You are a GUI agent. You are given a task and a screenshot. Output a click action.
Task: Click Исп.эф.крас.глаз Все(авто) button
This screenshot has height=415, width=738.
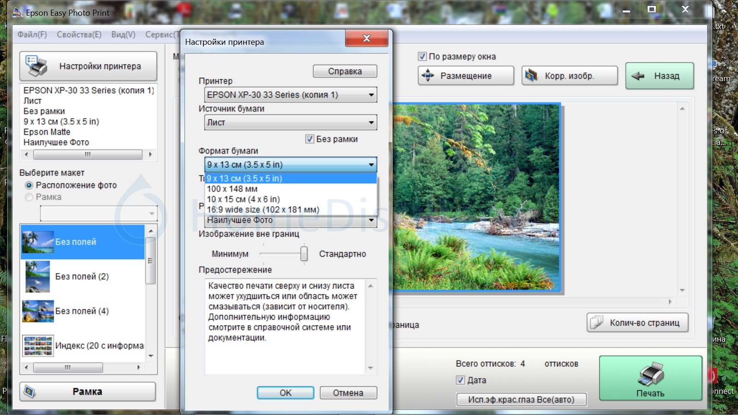click(x=521, y=399)
